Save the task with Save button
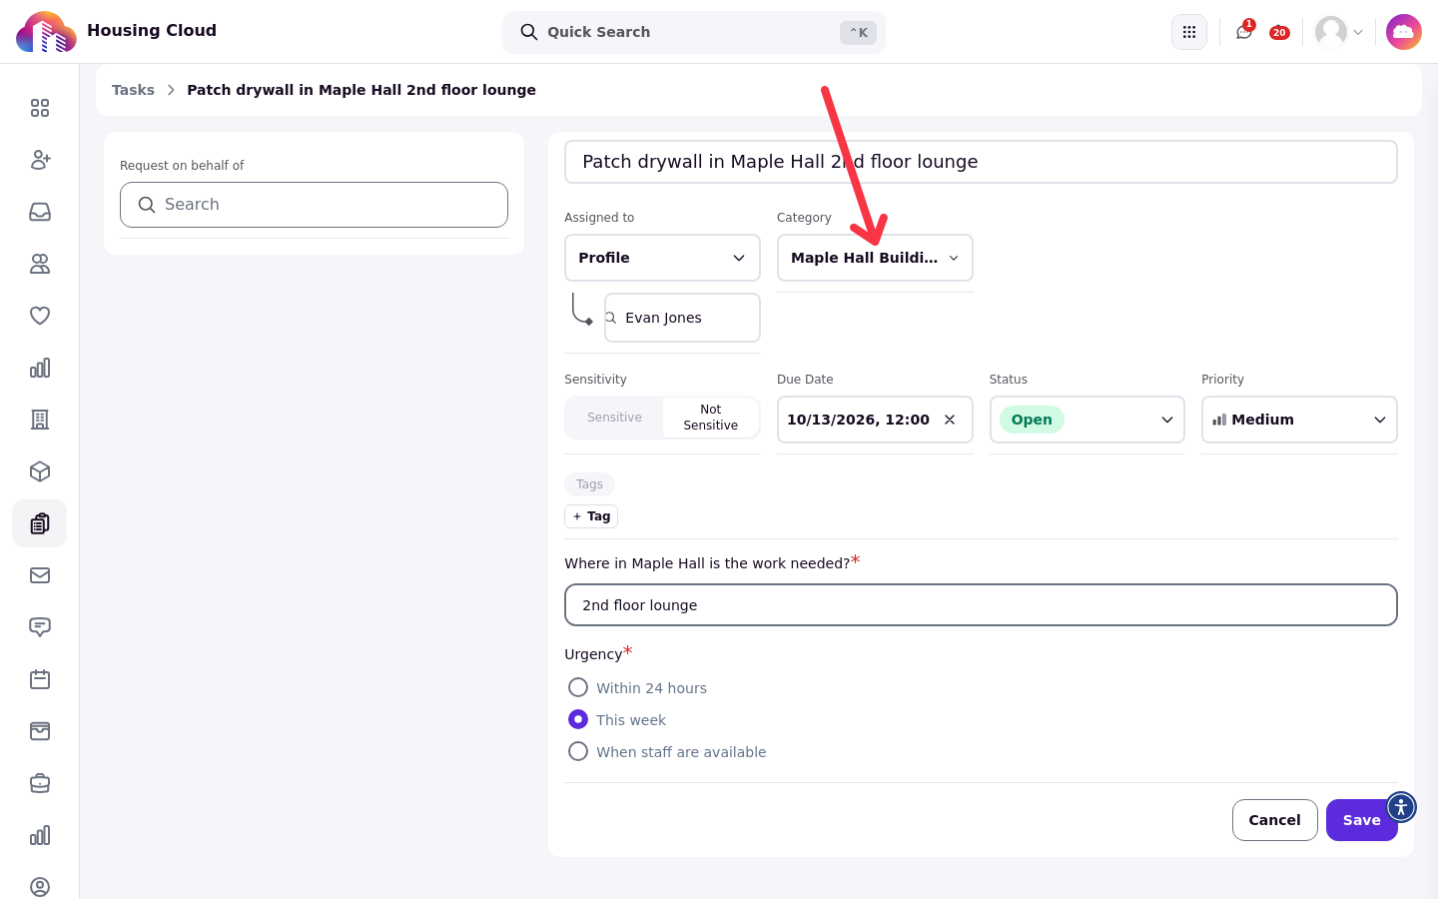 (1362, 820)
